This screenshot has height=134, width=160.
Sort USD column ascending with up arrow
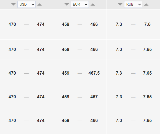pos(40,4)
